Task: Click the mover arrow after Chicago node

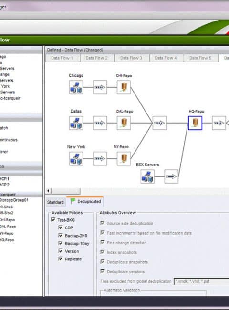Action: (100, 87)
